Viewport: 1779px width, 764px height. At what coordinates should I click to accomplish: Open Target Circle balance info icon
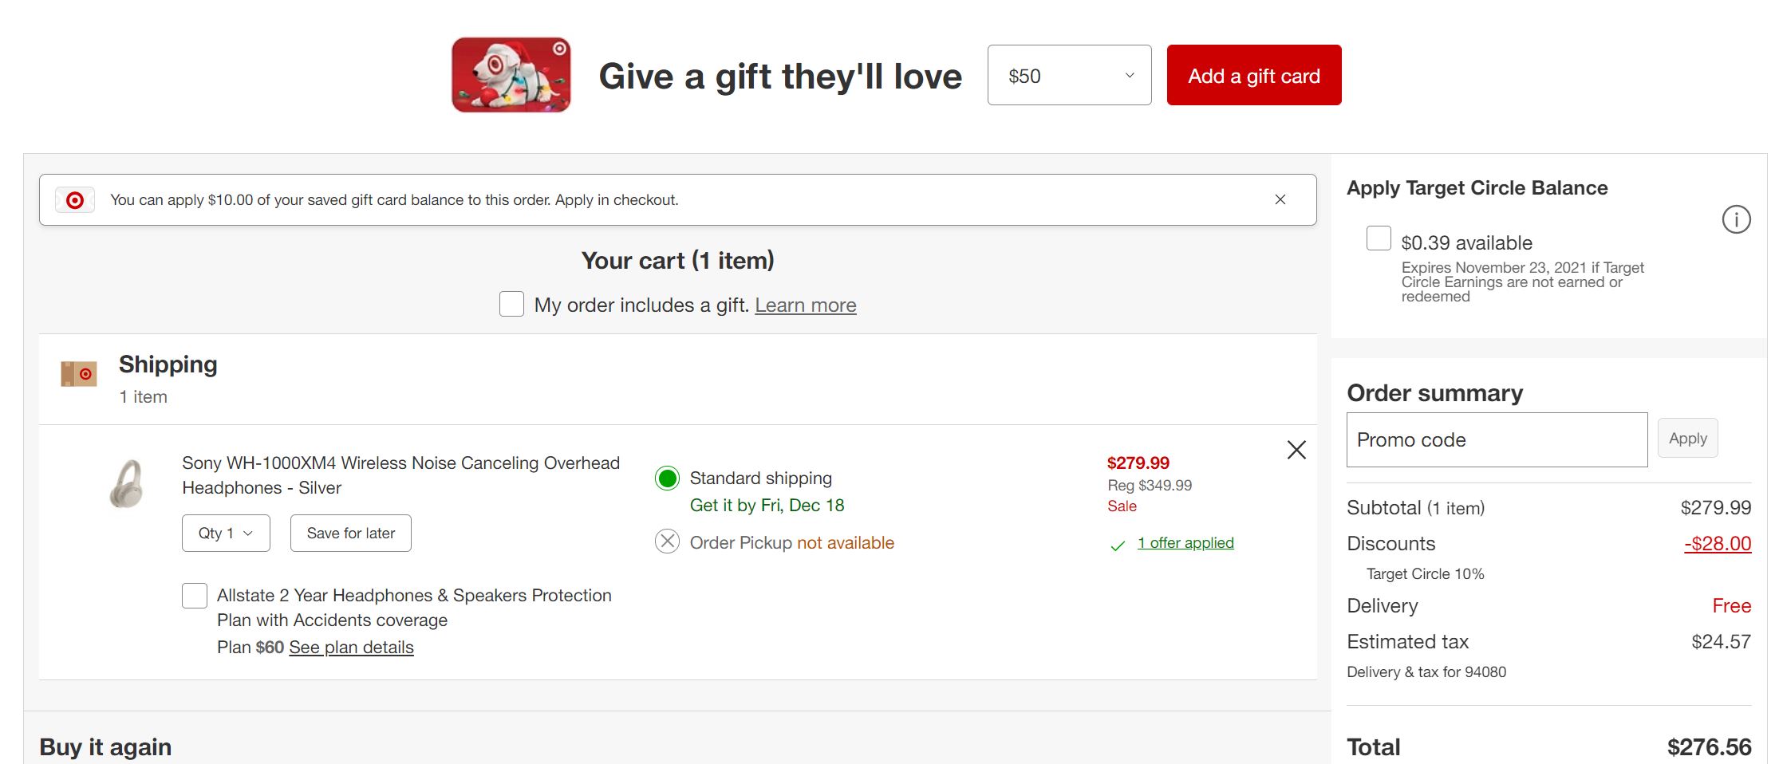1736,219
